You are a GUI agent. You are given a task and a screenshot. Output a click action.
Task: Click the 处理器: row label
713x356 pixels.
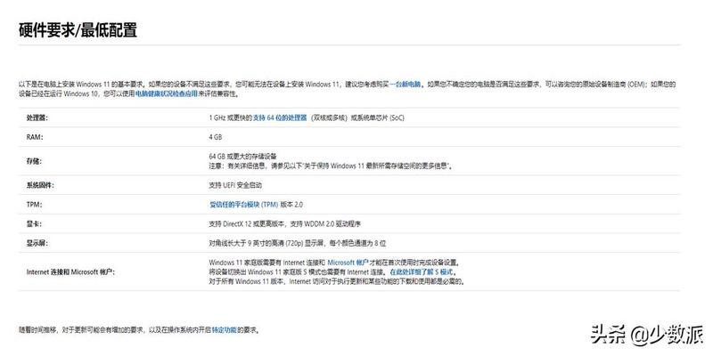(37, 118)
